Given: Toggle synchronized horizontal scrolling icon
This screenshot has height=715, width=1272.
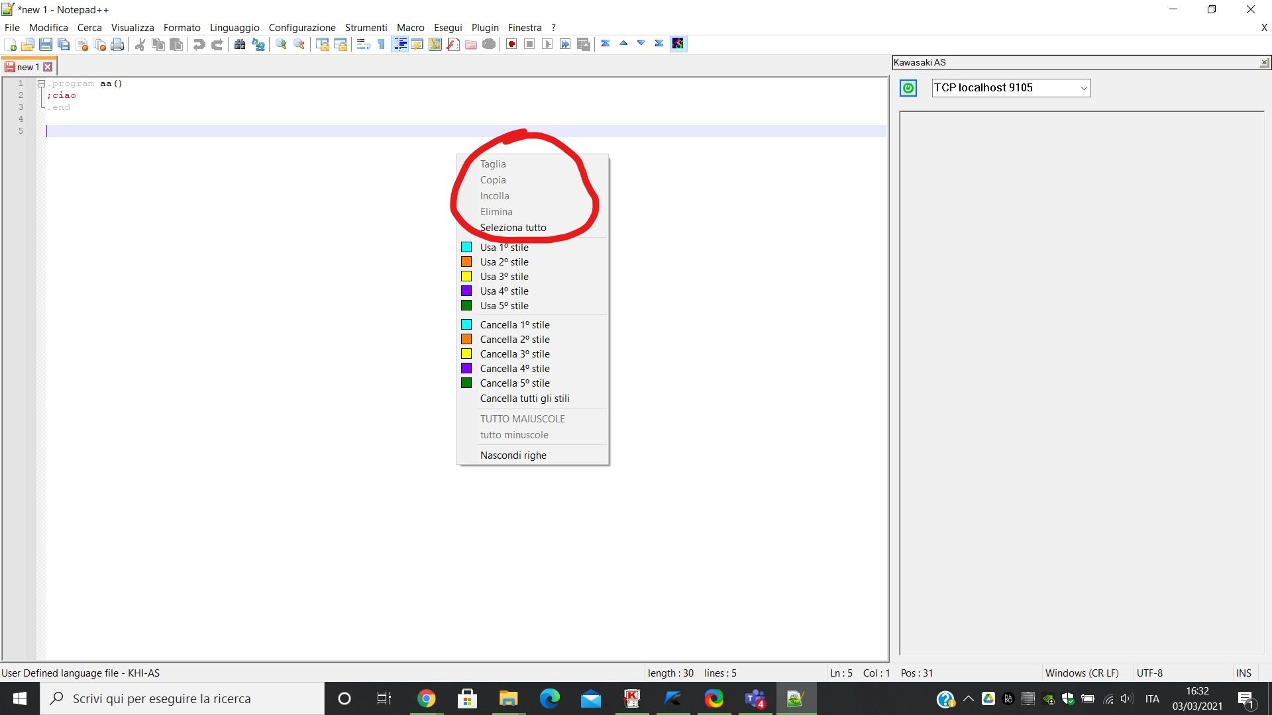Looking at the screenshot, I should pyautogui.click(x=340, y=44).
